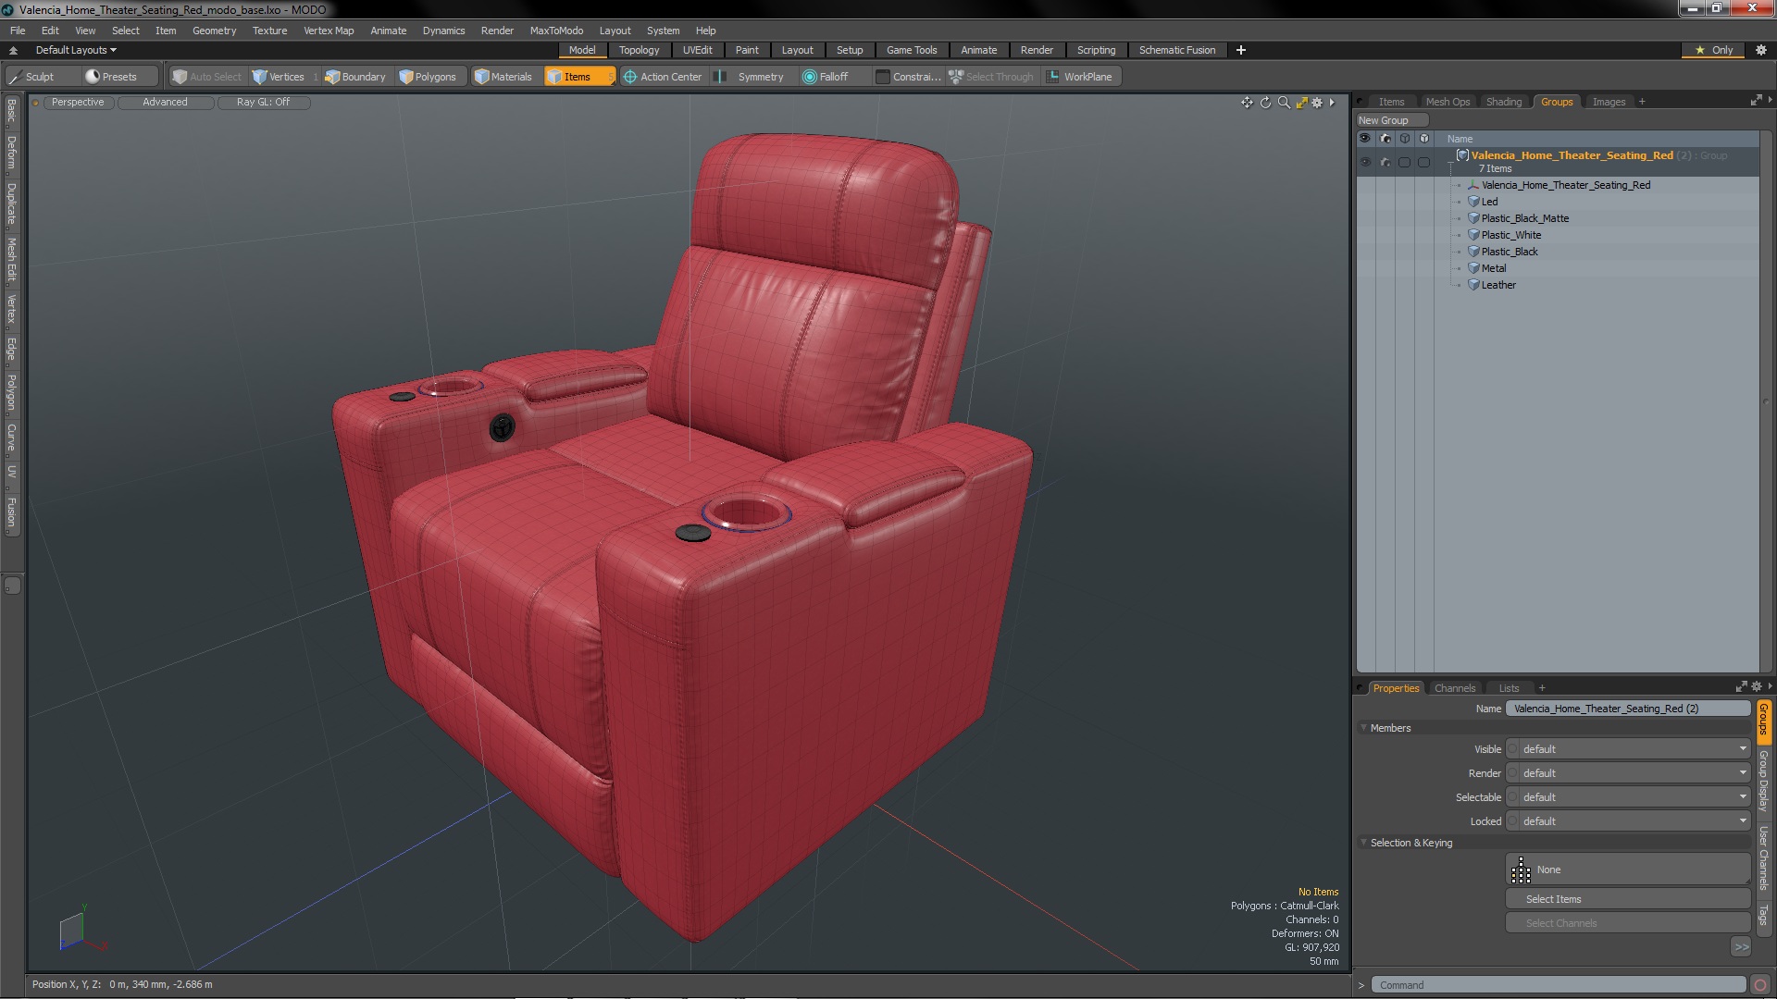
Task: Open the WorkPlane tool
Action: [x=1079, y=77]
